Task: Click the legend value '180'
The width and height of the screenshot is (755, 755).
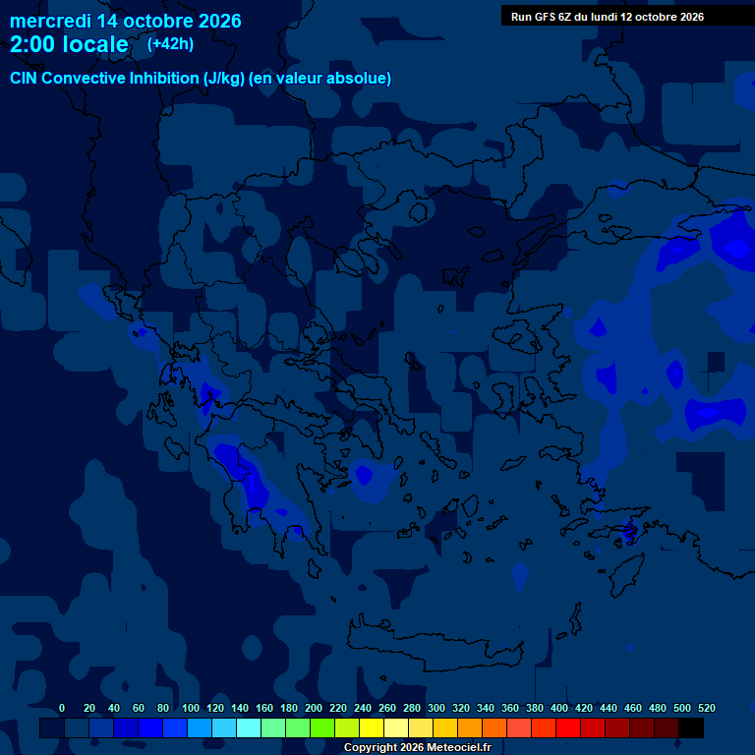Action: pos(289,708)
